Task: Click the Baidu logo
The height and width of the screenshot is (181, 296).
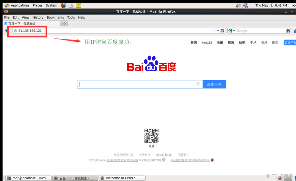Action: pos(151,64)
